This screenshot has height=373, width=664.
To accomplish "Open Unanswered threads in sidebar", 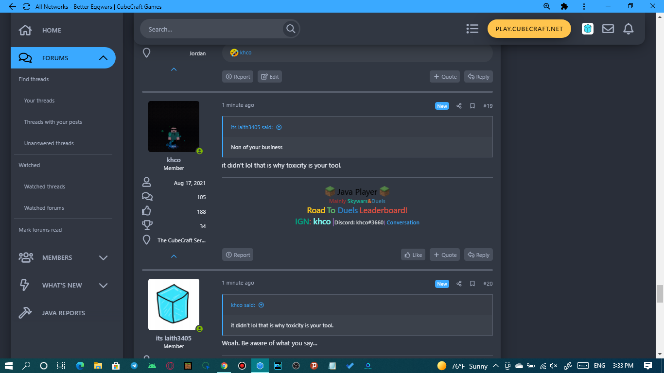I will point(49,143).
